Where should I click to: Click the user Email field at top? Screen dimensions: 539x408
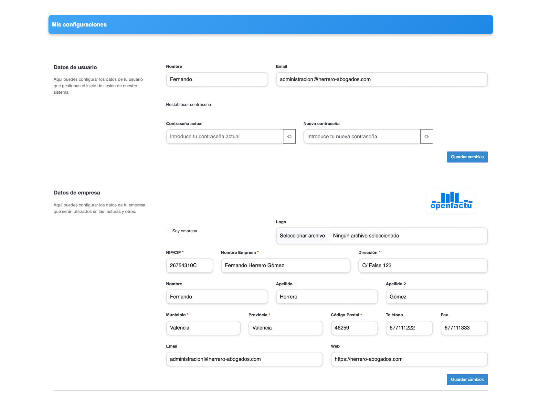[x=381, y=79]
